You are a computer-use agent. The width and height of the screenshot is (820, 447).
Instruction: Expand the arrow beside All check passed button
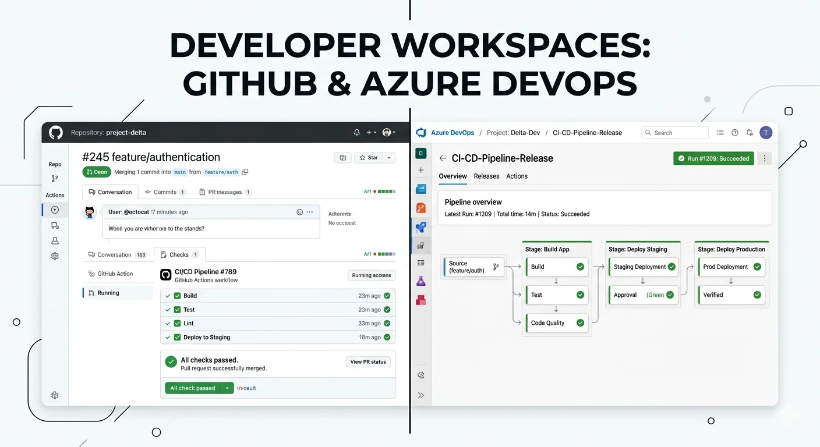[x=227, y=388]
